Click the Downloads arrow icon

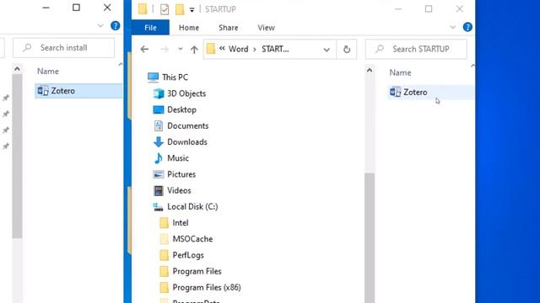159,142
